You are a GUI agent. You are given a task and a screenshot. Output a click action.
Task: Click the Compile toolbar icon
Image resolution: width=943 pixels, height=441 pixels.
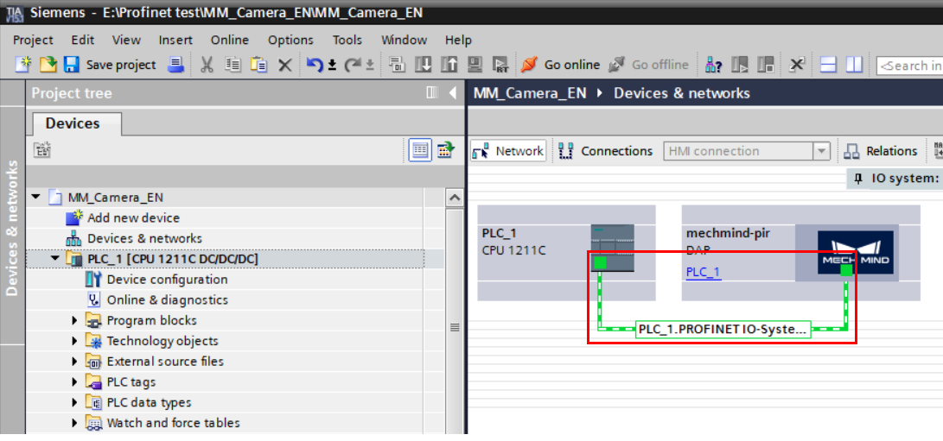[397, 64]
